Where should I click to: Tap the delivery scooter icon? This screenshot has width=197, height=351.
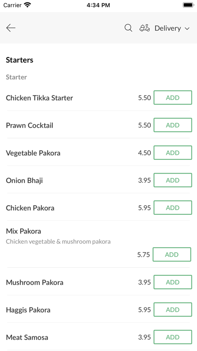[144, 28]
